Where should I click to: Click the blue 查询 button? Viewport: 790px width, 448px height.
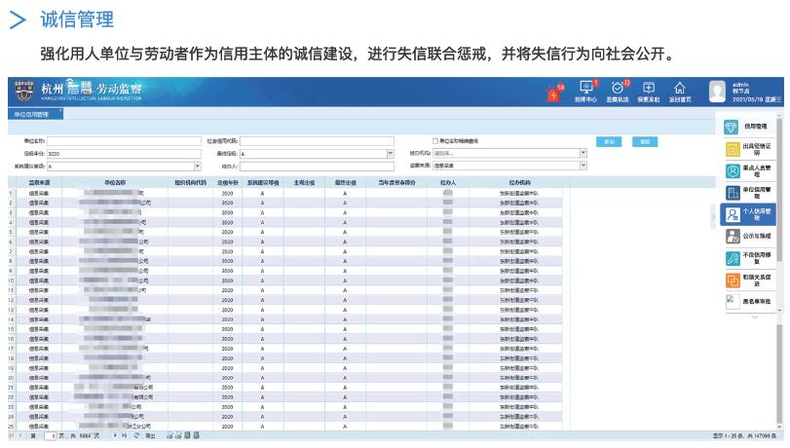click(x=610, y=141)
